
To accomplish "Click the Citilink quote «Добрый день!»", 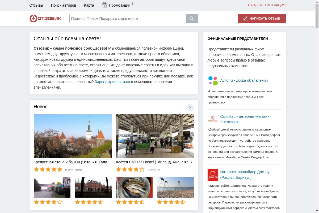I will click(x=243, y=144).
